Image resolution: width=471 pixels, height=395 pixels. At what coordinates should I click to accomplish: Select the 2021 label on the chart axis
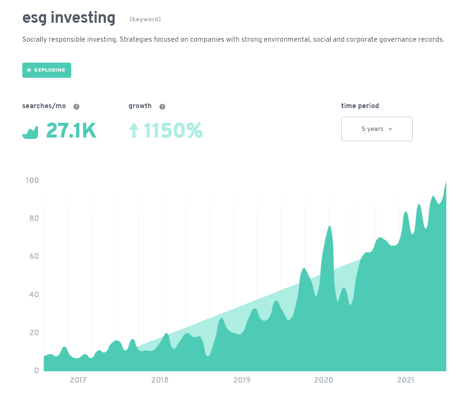(406, 380)
